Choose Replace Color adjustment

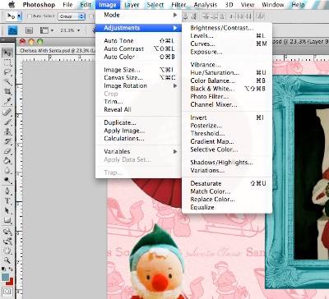(227, 200)
